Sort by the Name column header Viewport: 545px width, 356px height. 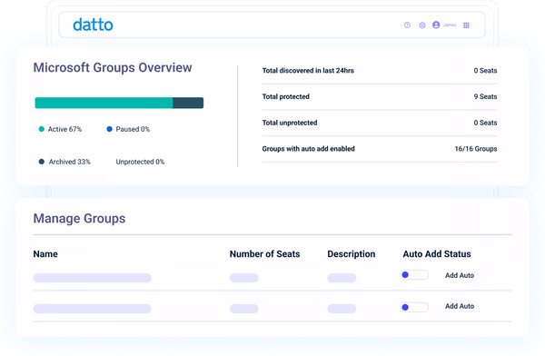45,254
